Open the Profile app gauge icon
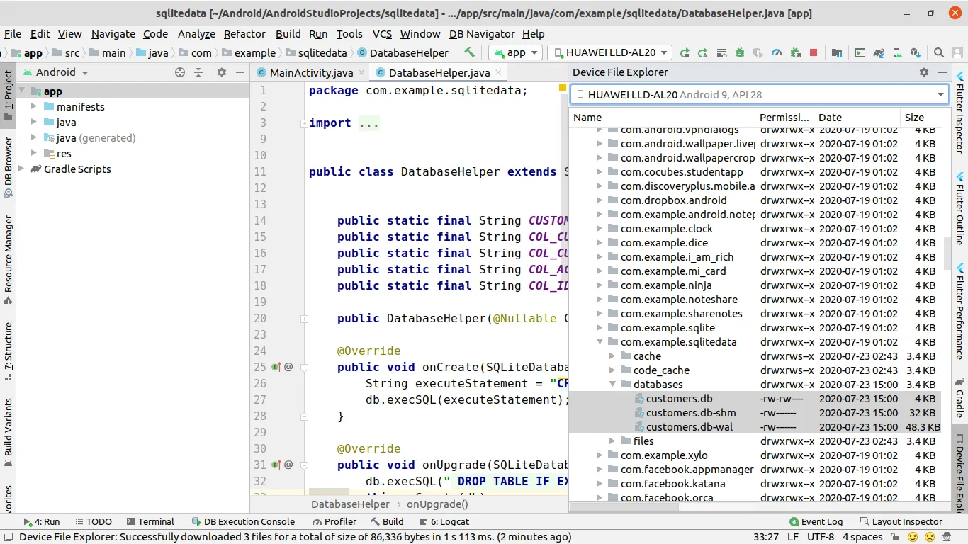 [x=777, y=52]
